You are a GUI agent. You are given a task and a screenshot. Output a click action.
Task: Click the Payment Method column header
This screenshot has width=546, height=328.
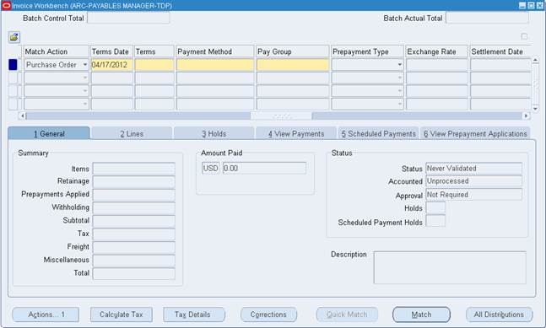click(215, 51)
